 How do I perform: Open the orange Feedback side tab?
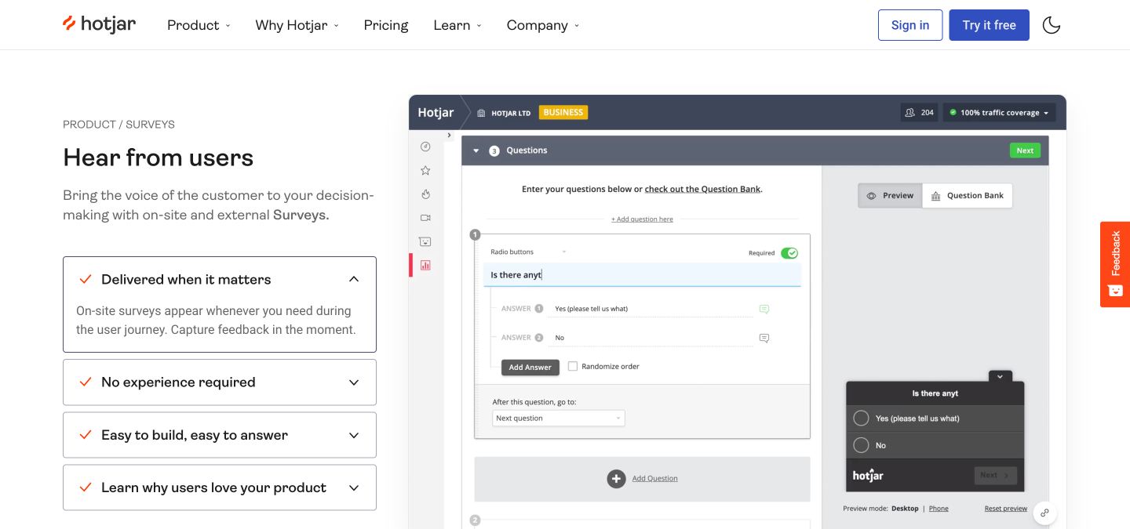point(1115,264)
